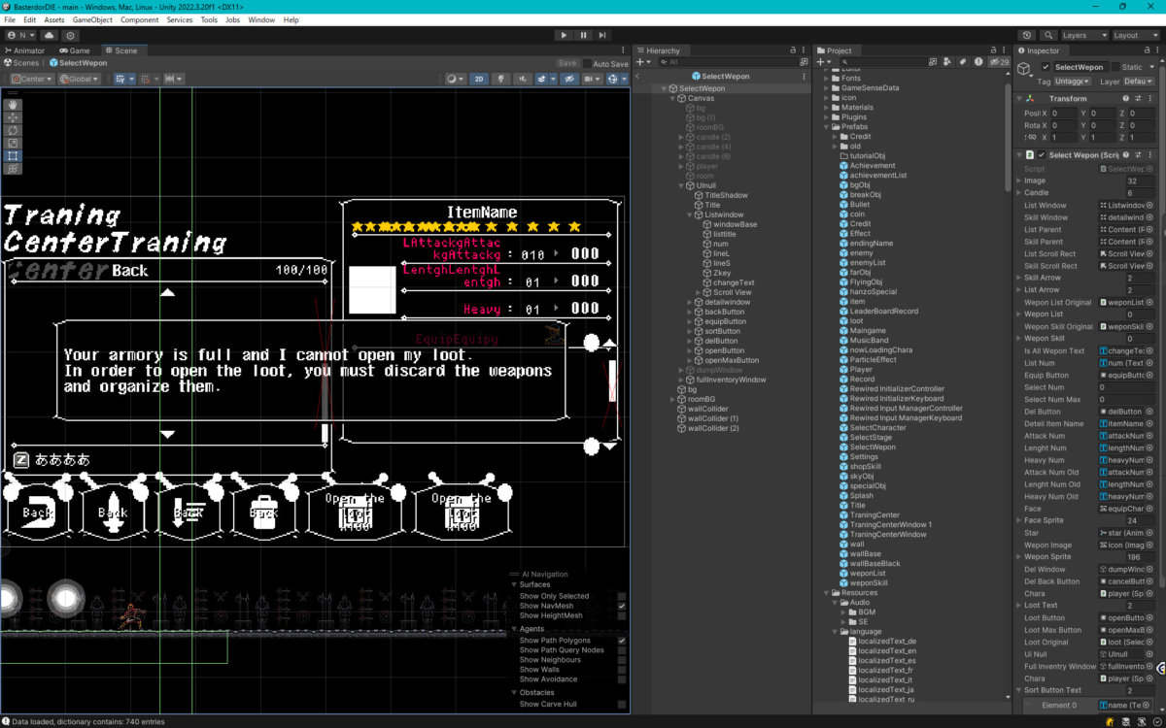Toggle Show Only Selected checkbox
Screen dimensions: 1166x728
[x=622, y=596]
